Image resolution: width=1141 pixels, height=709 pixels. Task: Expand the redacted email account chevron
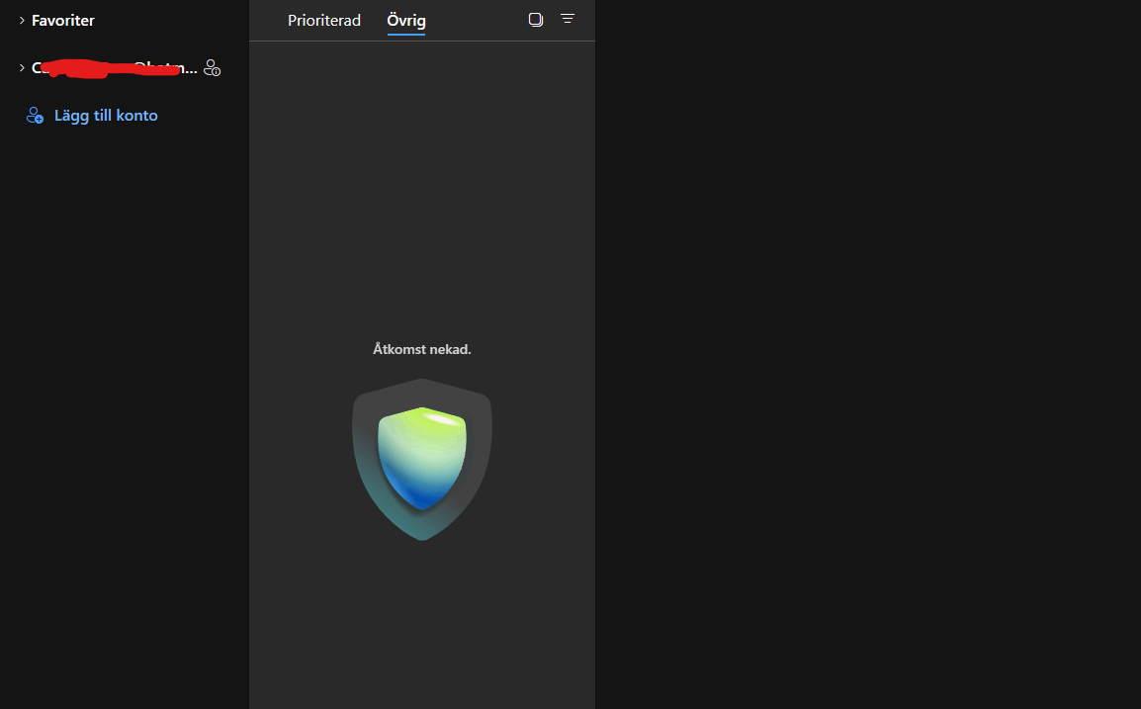click(22, 67)
